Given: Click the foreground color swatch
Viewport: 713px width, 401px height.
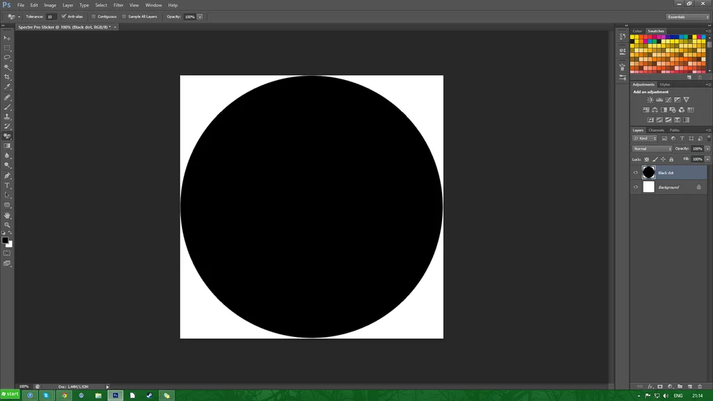Looking at the screenshot, I should click(5, 240).
